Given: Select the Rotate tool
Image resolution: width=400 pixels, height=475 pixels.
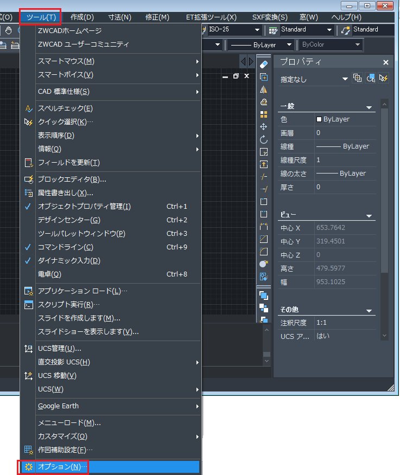Looking at the screenshot, I should [264, 139].
